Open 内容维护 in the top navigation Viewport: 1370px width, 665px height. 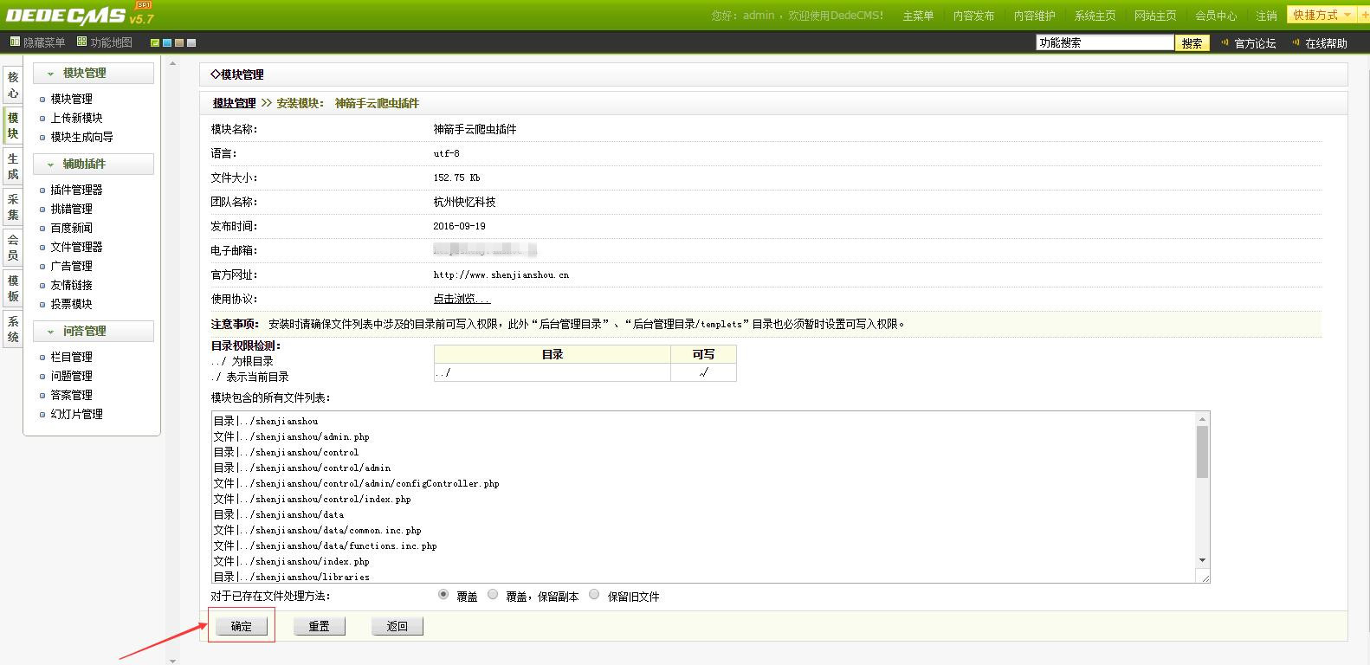coord(1034,16)
